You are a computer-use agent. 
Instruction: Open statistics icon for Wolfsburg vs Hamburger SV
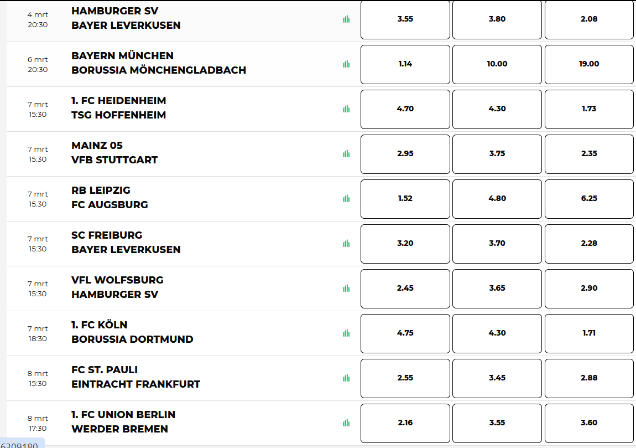click(346, 288)
